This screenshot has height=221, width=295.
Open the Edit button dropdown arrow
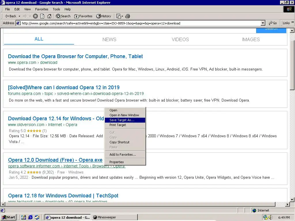tap(122, 16)
